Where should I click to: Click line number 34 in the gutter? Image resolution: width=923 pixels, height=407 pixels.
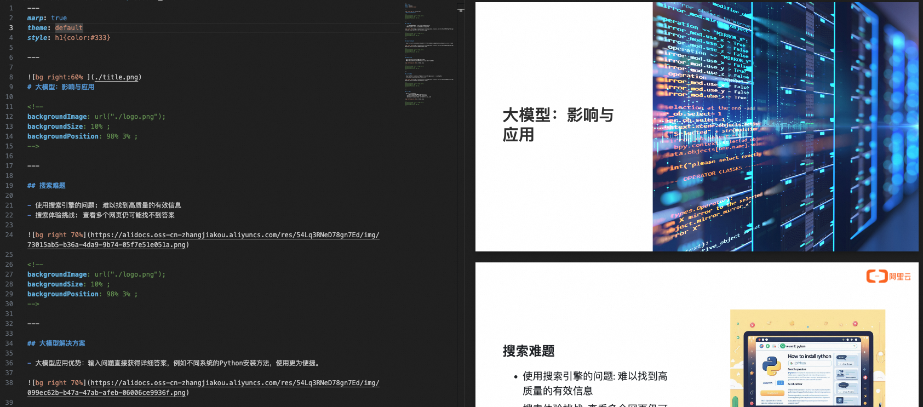tap(9, 343)
